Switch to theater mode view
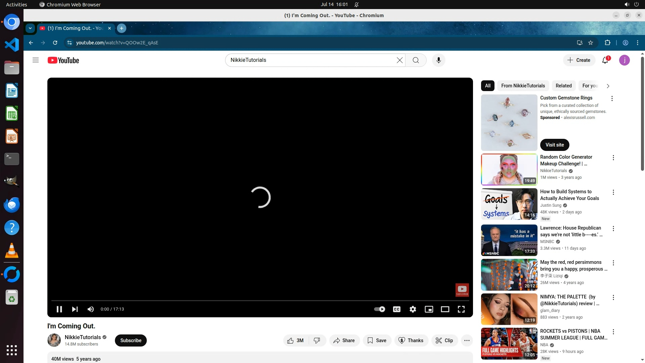The height and width of the screenshot is (363, 645). click(445, 309)
